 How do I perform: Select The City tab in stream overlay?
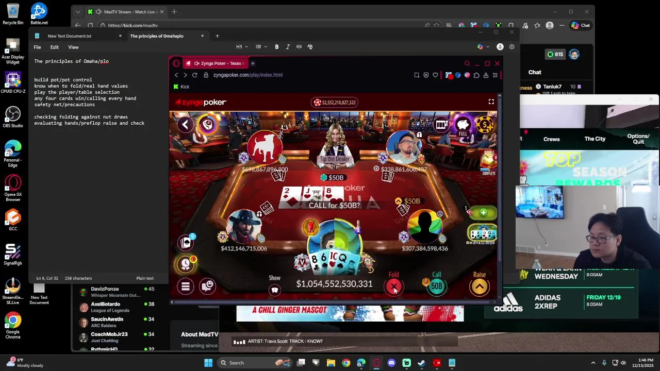point(595,139)
